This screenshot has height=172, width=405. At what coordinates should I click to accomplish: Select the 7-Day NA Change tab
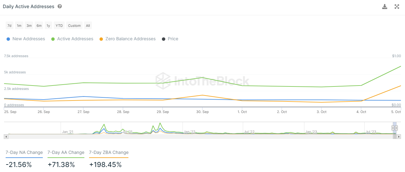(x=24, y=153)
